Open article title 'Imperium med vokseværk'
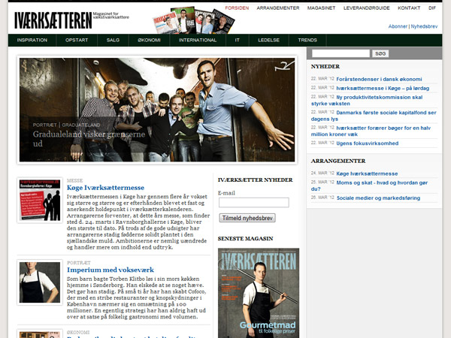This screenshot has width=451, height=338. click(110, 270)
